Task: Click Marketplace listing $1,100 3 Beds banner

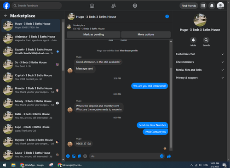Action: (119, 27)
